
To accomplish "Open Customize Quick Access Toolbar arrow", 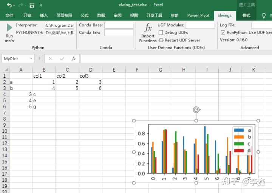I will [41, 6].
